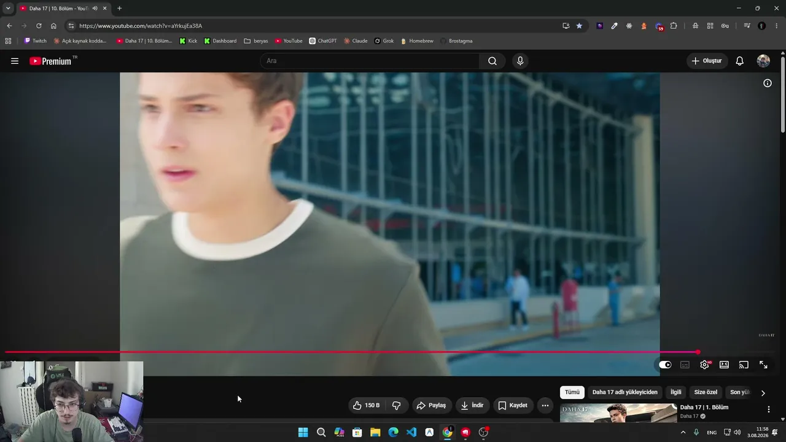Viewport: 786px width, 442px height.
Task: Like the video with 150 B likes
Action: tap(366, 405)
